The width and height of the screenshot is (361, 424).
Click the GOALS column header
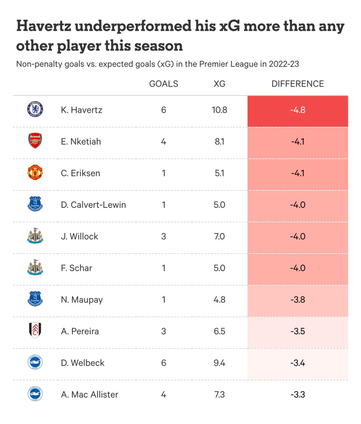pyautogui.click(x=163, y=84)
